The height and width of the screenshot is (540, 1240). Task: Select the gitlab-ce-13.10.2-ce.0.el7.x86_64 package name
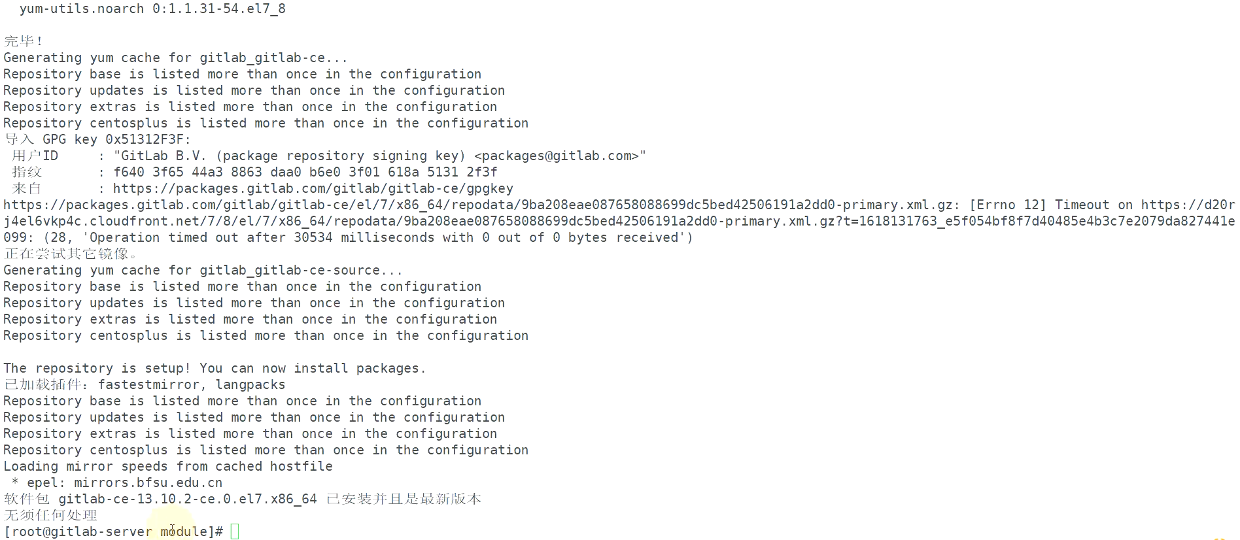tap(188, 499)
